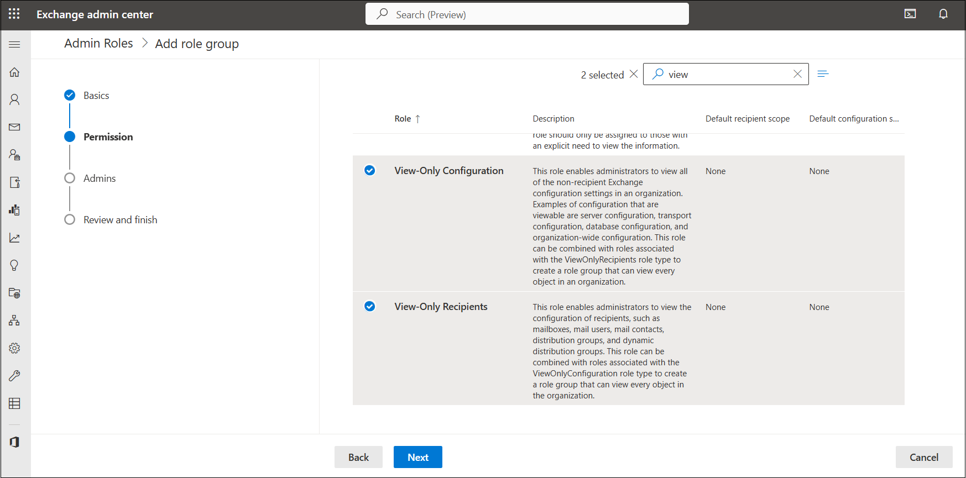
Task: Open the Organization hierarchy icon in sidebar
Action: pyautogui.click(x=14, y=321)
